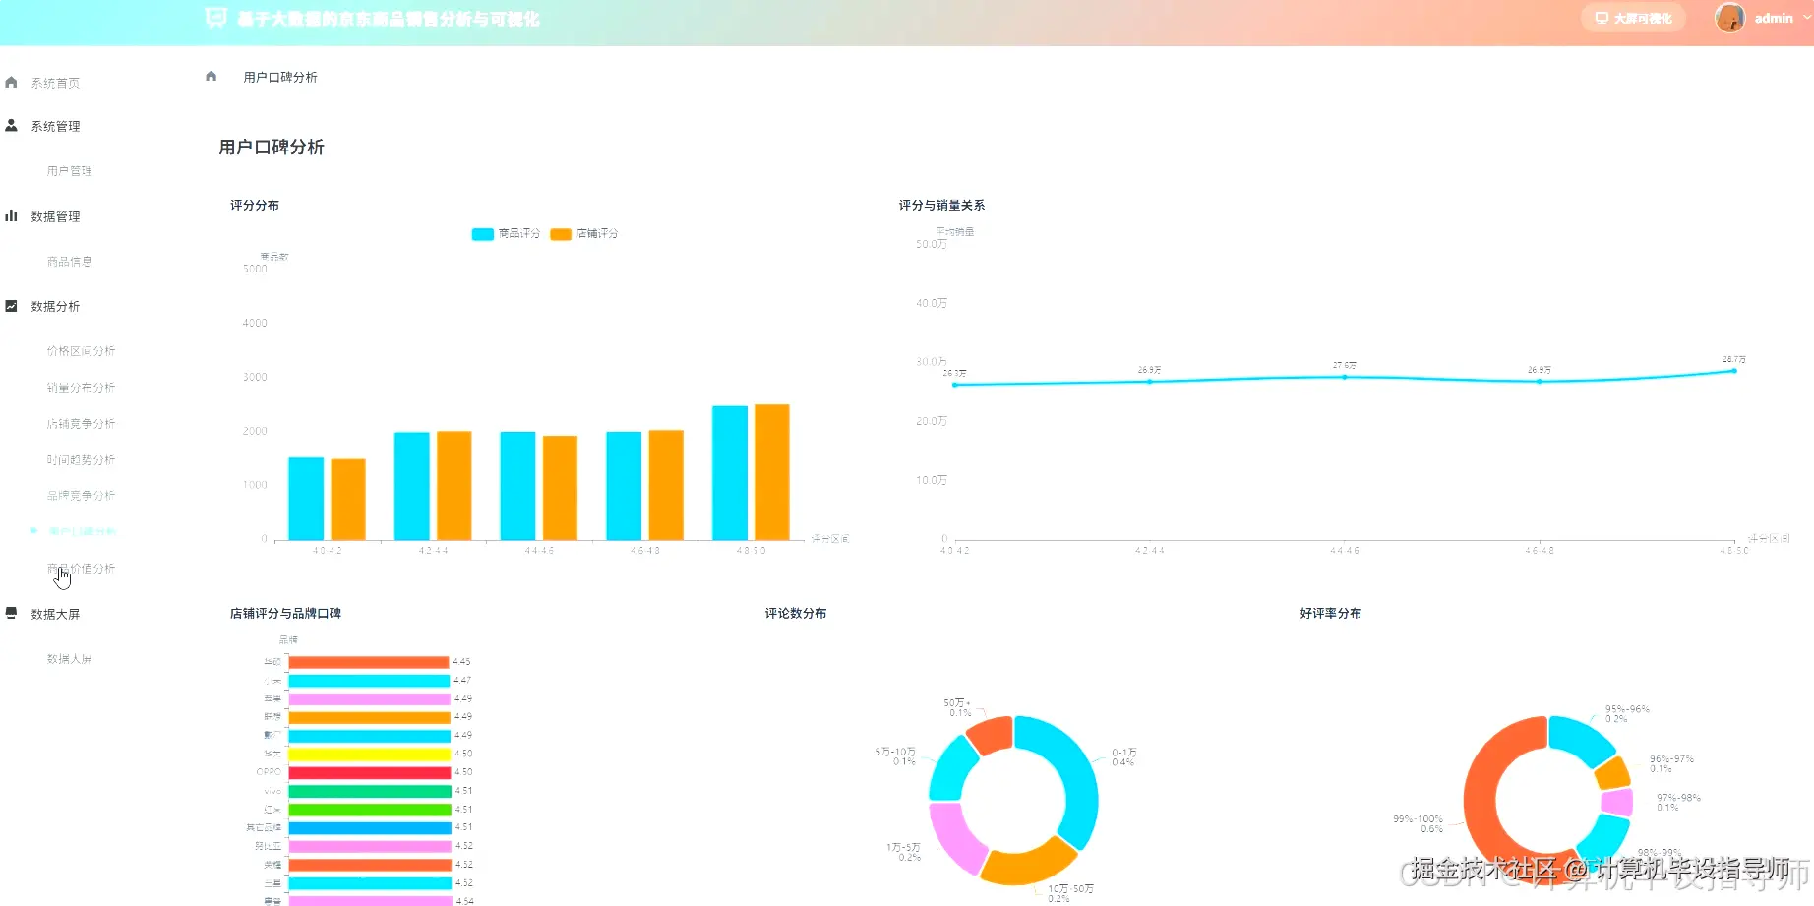This screenshot has width=1814, height=906.
Task: Click 用户口碑分析 breadcrumb link
Action: pyautogui.click(x=280, y=77)
